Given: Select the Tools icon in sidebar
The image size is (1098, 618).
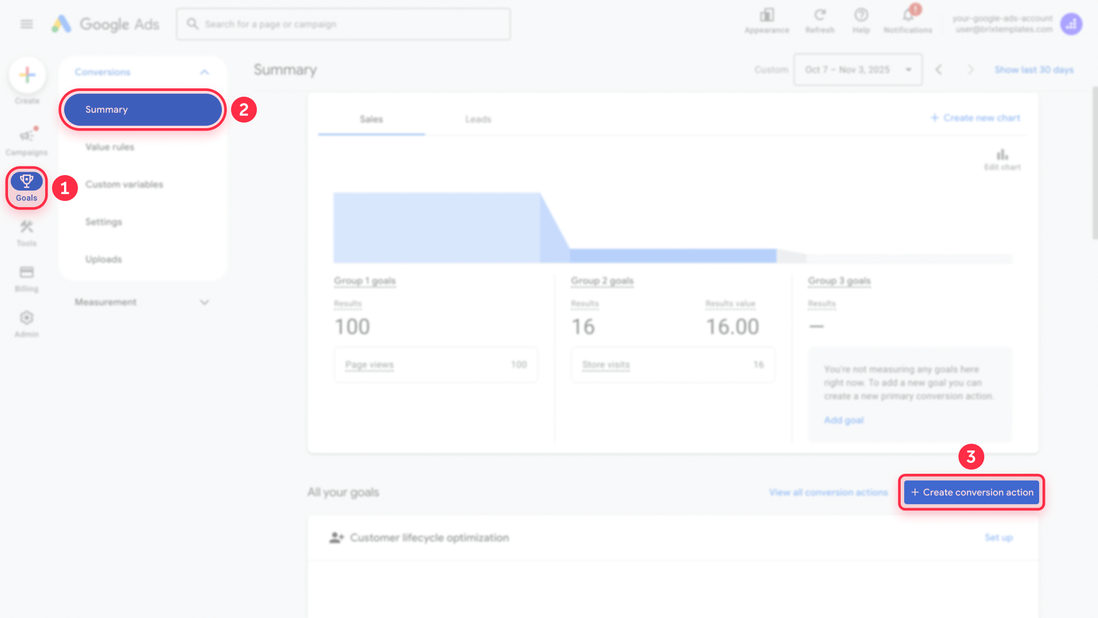Looking at the screenshot, I should 26,228.
